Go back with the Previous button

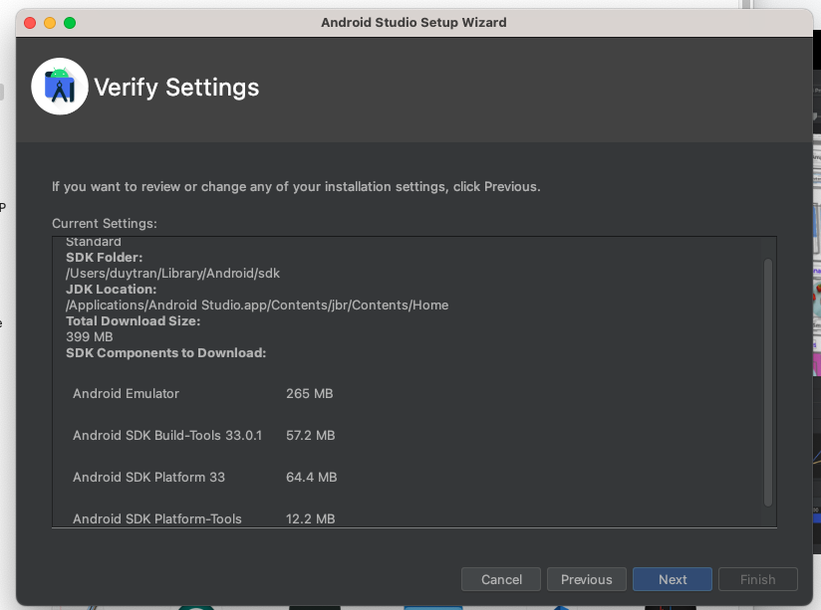[x=586, y=579]
